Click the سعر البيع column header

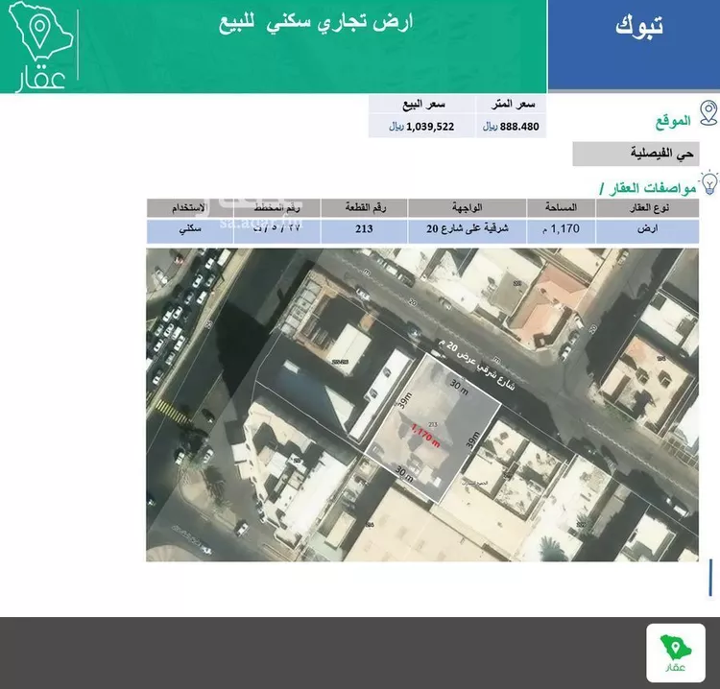[423, 105]
